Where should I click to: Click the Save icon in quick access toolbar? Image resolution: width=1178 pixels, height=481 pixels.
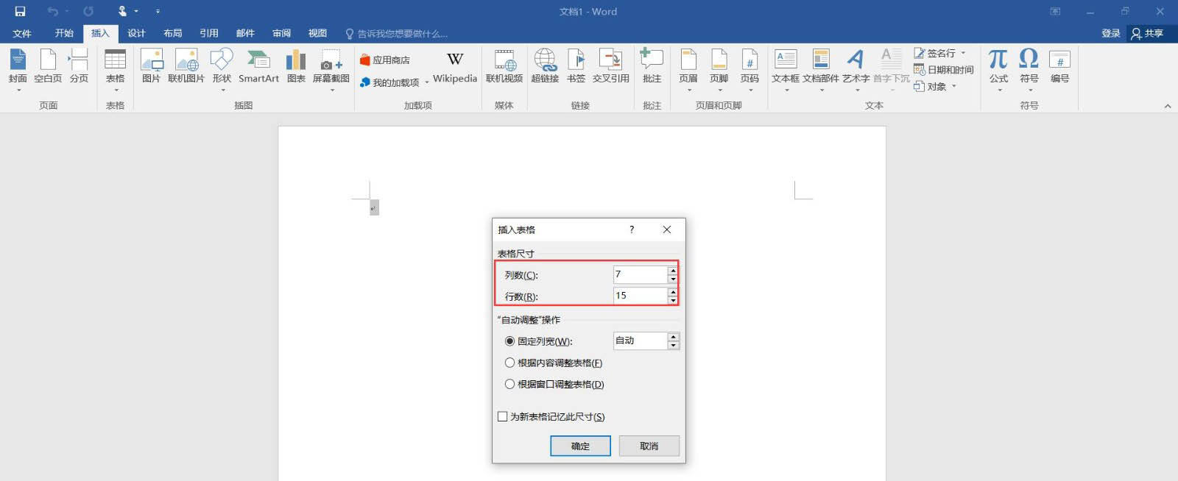pyautogui.click(x=20, y=11)
